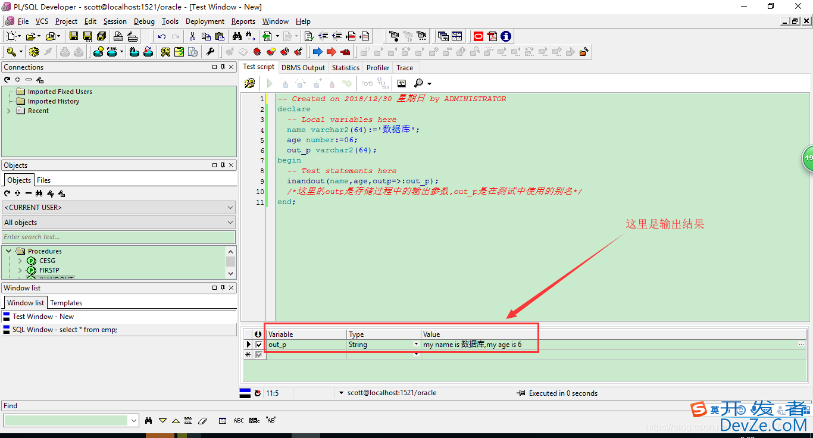
Task: Switch to the DBMS Output tab
Action: tap(304, 68)
